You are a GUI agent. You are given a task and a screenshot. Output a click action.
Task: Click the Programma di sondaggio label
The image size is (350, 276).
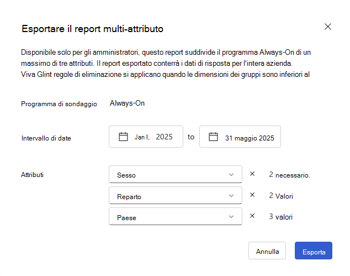pyautogui.click(x=59, y=104)
